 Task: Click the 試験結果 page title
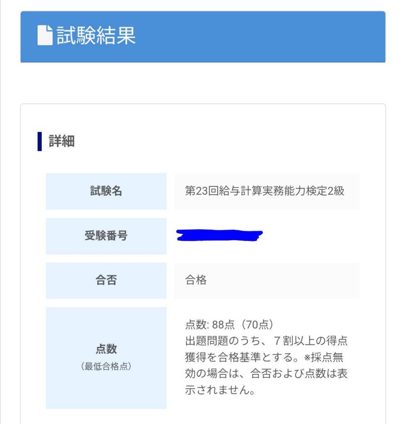point(96,36)
